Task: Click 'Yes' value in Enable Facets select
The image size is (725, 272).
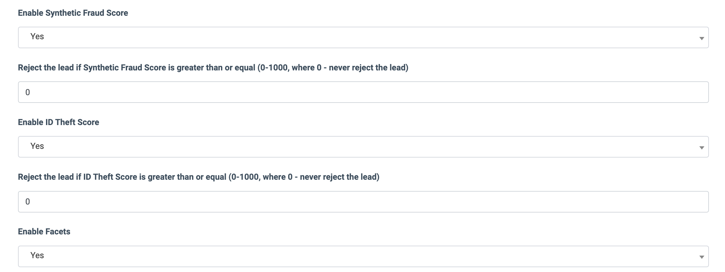Action: click(x=37, y=256)
